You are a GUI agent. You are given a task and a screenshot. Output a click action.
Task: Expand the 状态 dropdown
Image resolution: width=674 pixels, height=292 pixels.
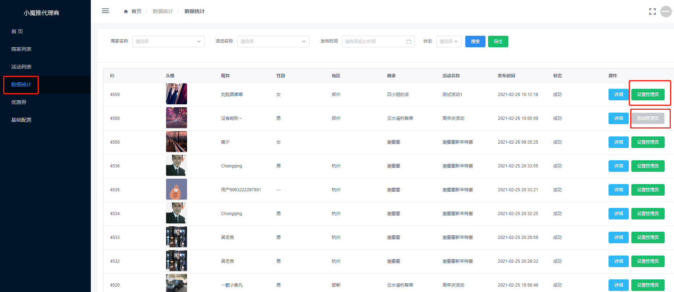(449, 42)
